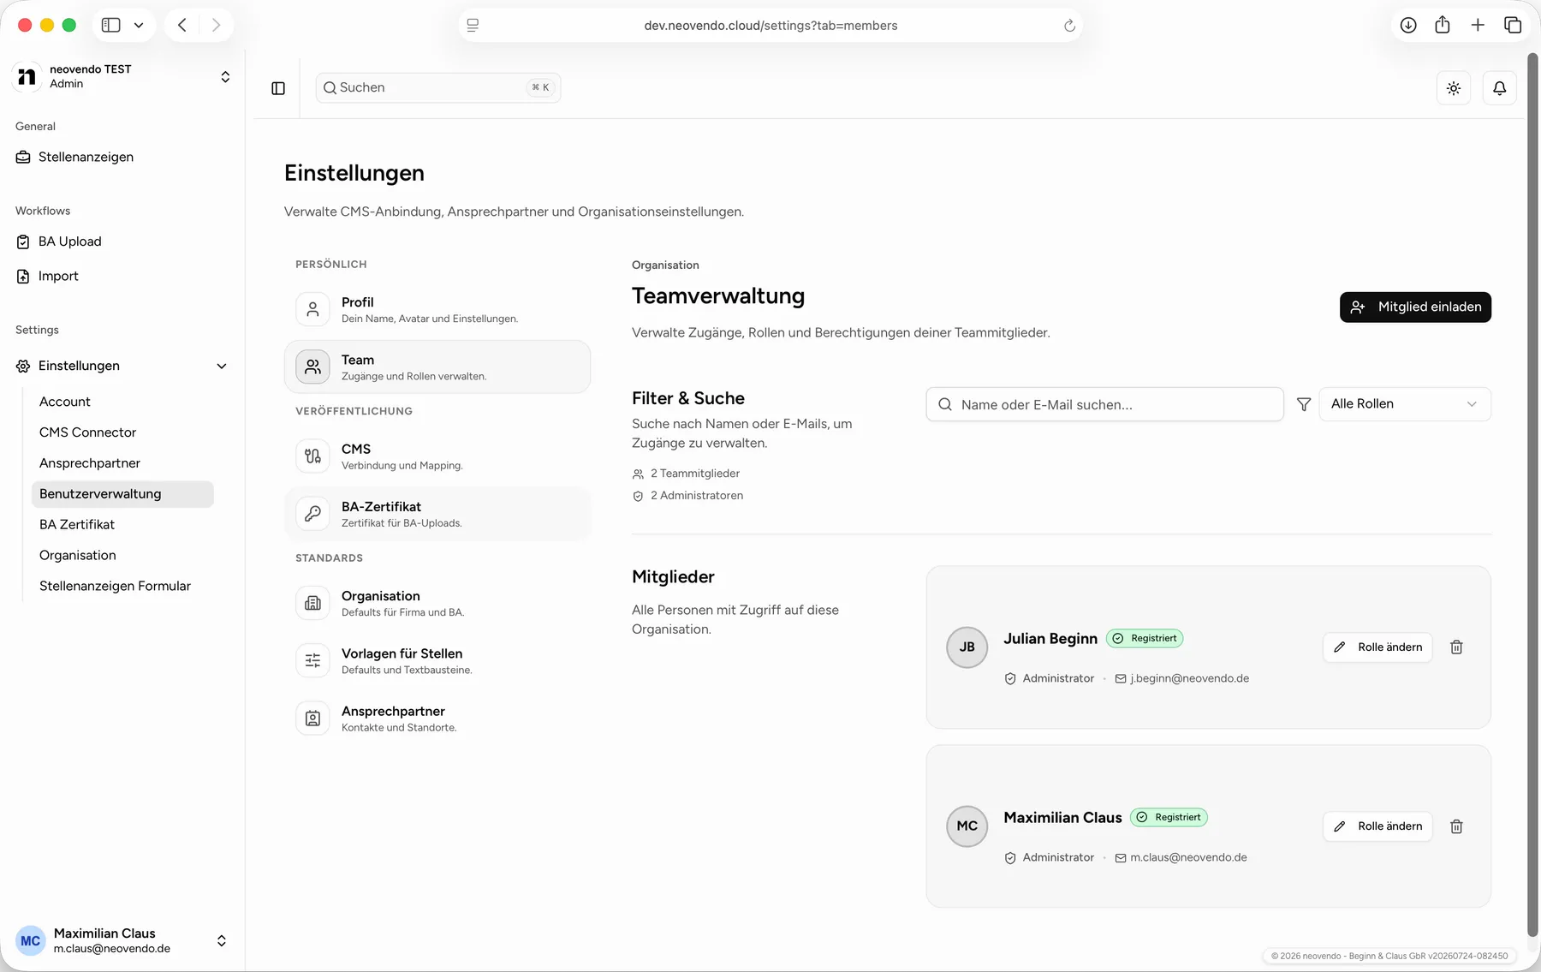
Task: Click the JB avatar circle
Action: (x=967, y=647)
